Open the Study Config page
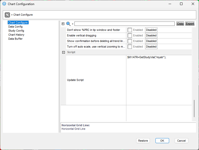 click(16, 31)
